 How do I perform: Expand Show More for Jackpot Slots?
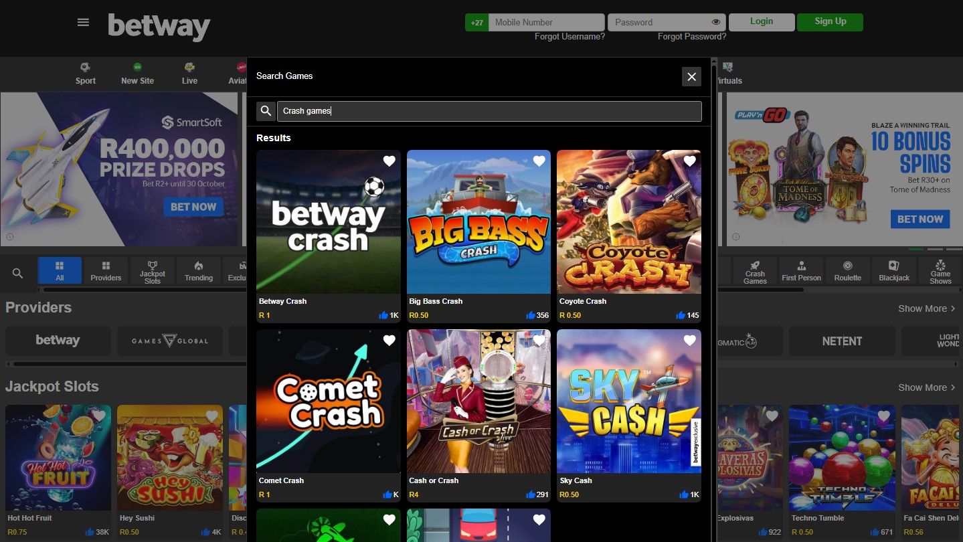pos(927,387)
